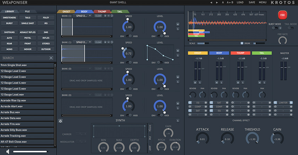Click the Synth power icon
The width and height of the screenshot is (298, 155).
(x=60, y=121)
